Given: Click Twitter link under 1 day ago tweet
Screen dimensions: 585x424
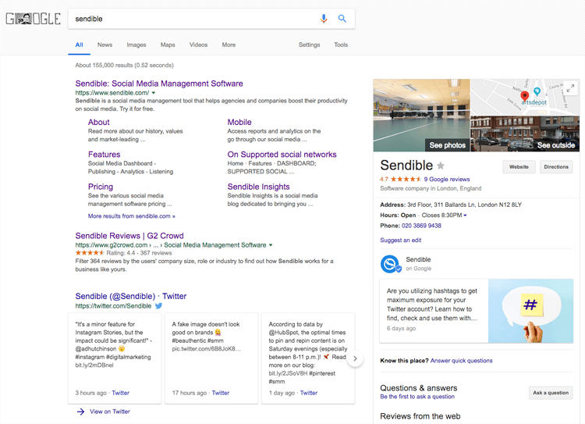Looking at the screenshot, I should pos(309,393).
